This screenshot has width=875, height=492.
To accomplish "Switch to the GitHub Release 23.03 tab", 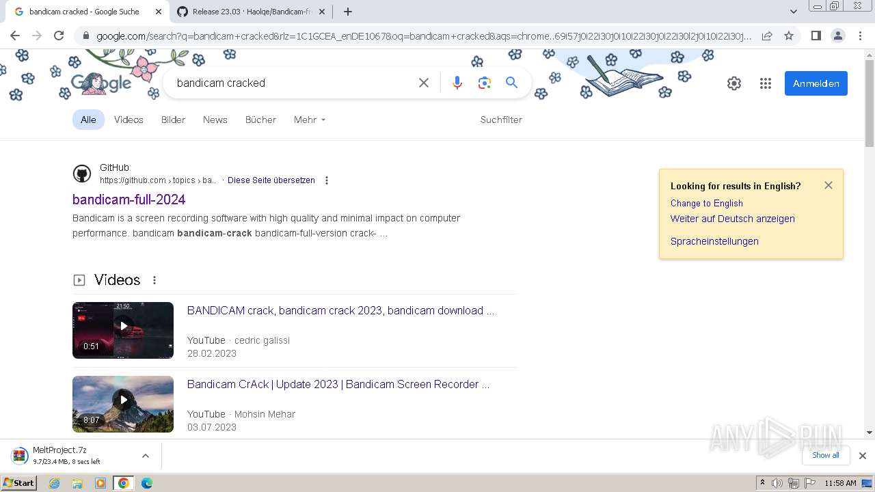I will point(251,12).
